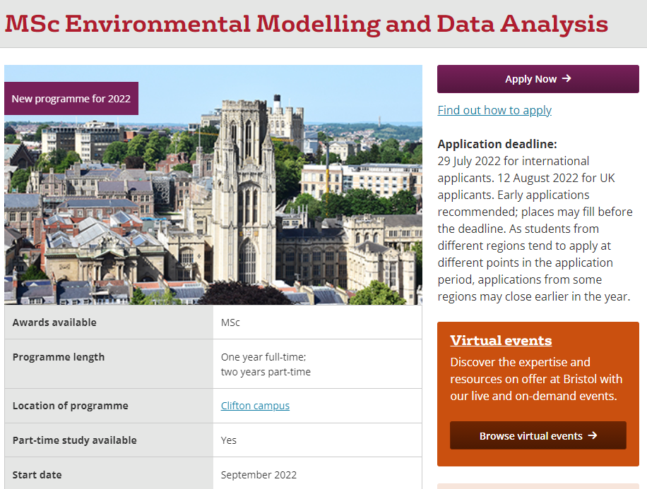Click the 'New programme for 2022' badge
This screenshot has width=647, height=489.
pyautogui.click(x=71, y=99)
